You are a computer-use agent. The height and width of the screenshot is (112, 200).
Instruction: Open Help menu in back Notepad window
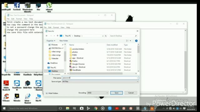point(31,19)
